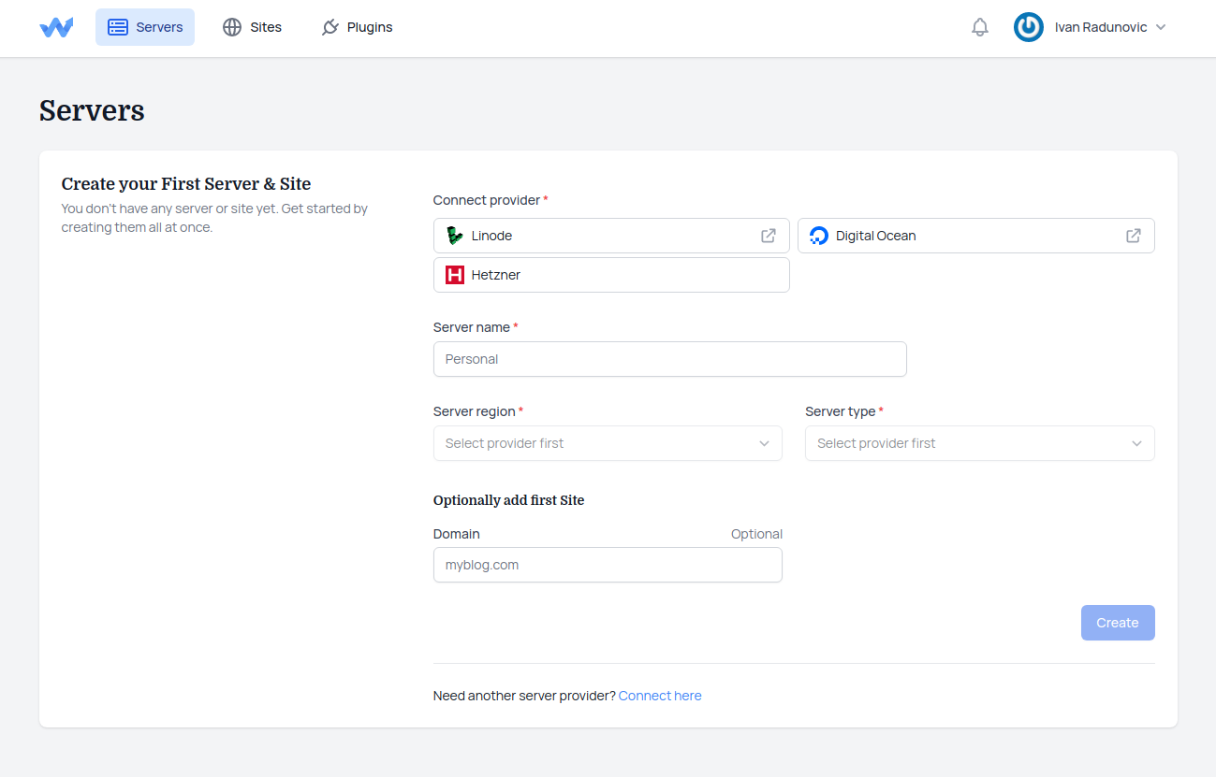Go to the Servers tab
Image resolution: width=1216 pixels, height=777 pixels.
point(145,27)
